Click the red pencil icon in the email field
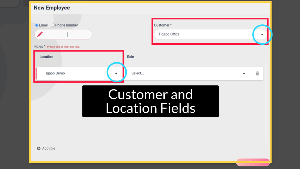 pos(40,34)
